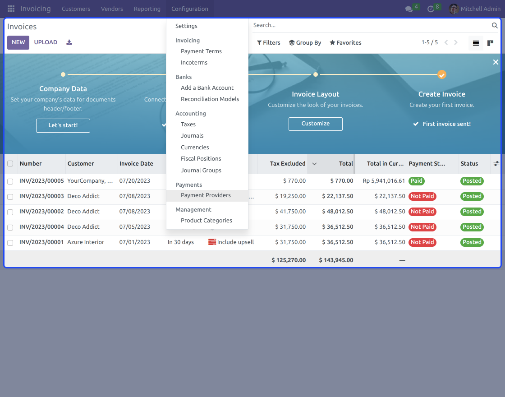This screenshot has height=397, width=505.
Task: Switch to kanban view icon
Action: (490, 43)
